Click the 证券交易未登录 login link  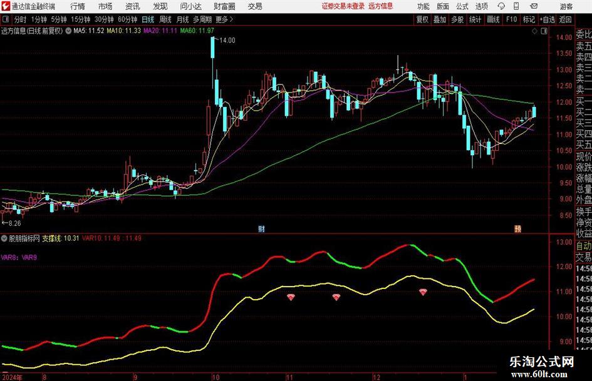(343, 6)
